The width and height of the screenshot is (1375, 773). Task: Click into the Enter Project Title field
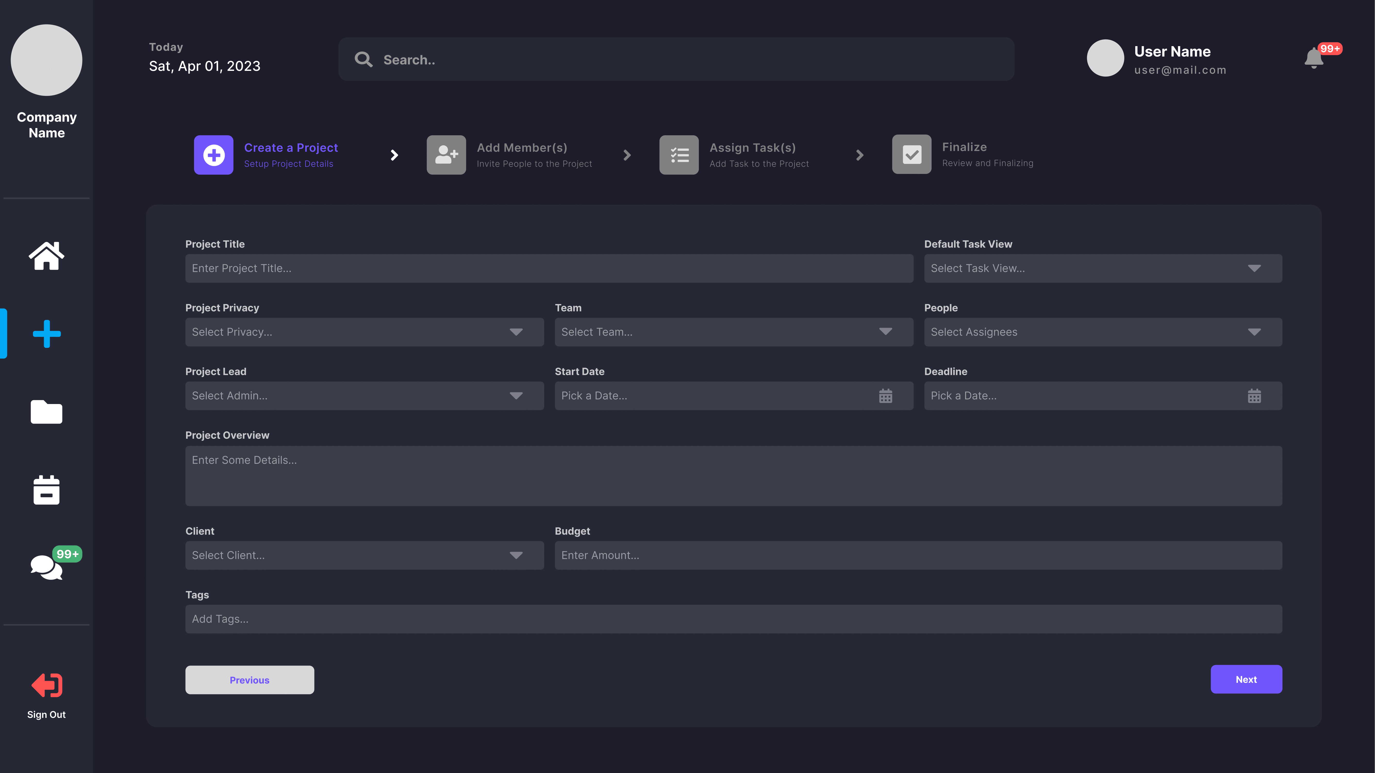(x=549, y=268)
